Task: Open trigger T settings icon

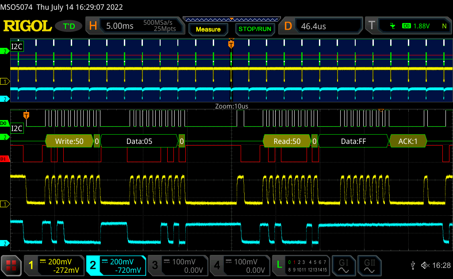Action: (x=372, y=25)
